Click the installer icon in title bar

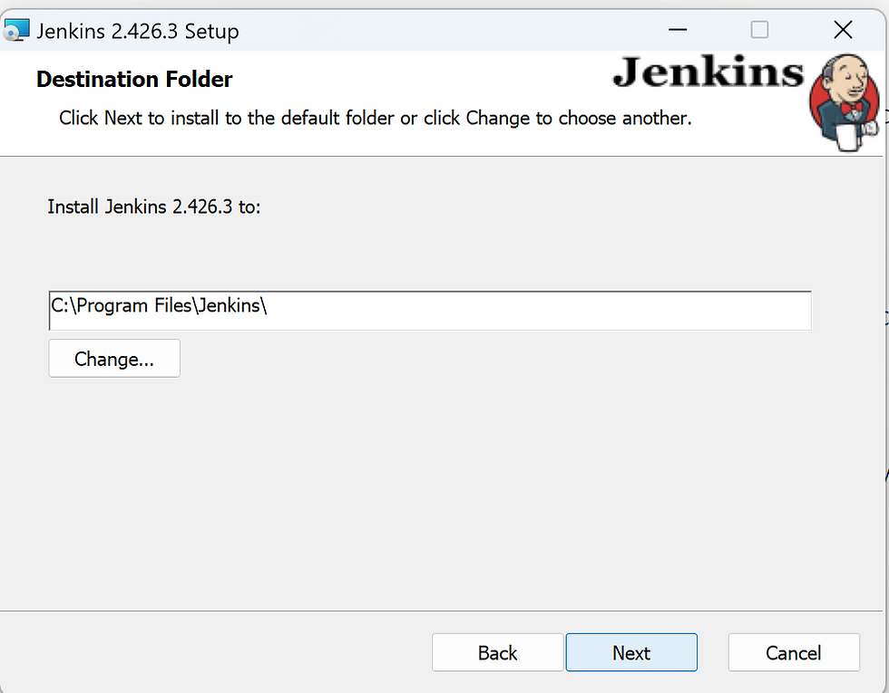[16, 30]
